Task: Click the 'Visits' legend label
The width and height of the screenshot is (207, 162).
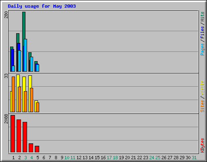Action: tap(203, 88)
